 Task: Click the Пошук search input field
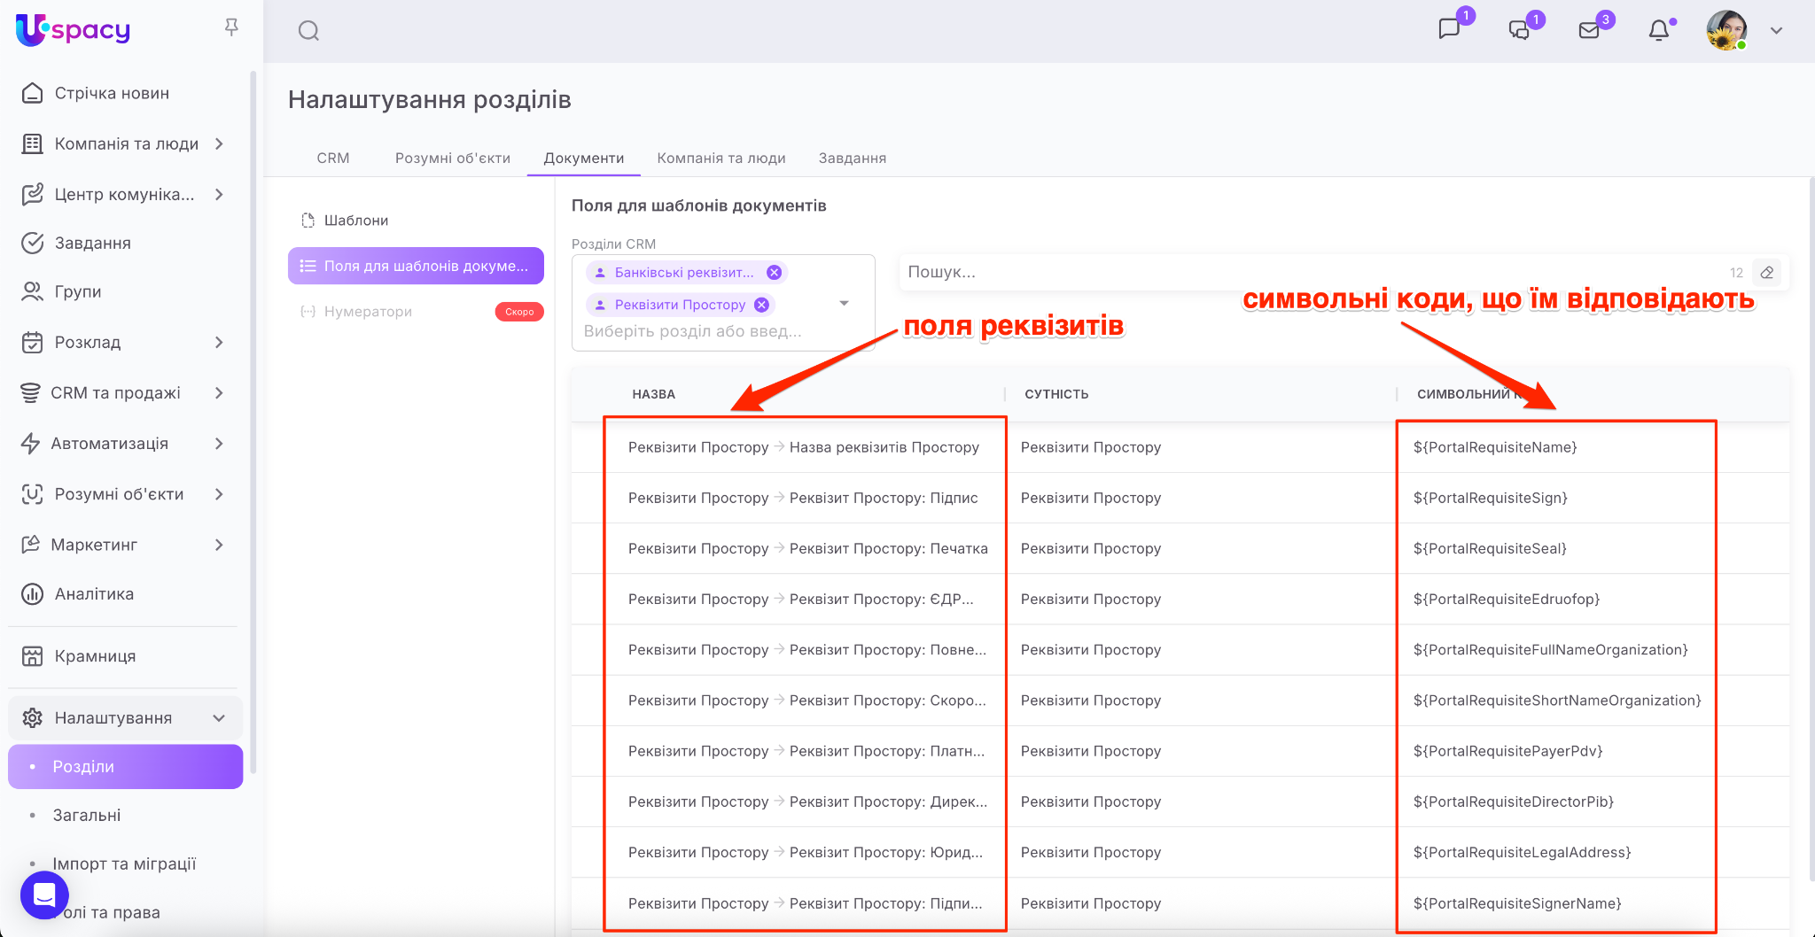pos(1312,273)
